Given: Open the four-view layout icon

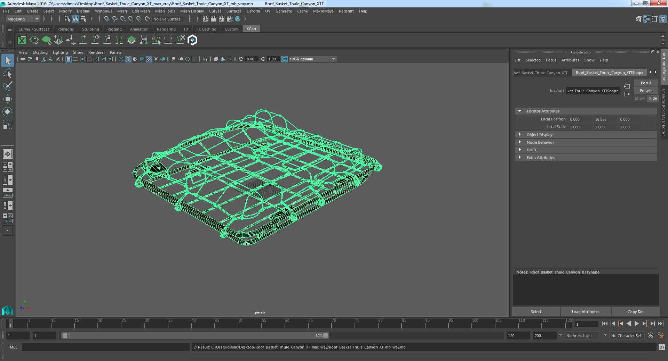Looking at the screenshot, I should click(7, 167).
